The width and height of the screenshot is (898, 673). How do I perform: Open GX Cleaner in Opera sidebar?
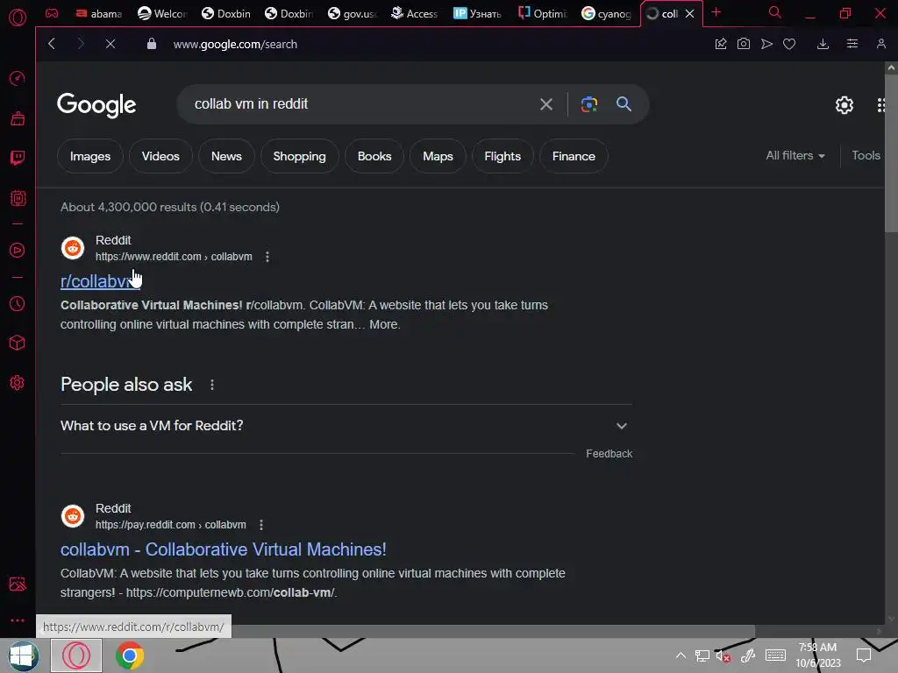18,118
